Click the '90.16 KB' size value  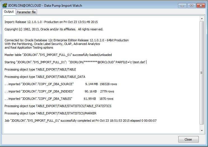pos(91,91)
